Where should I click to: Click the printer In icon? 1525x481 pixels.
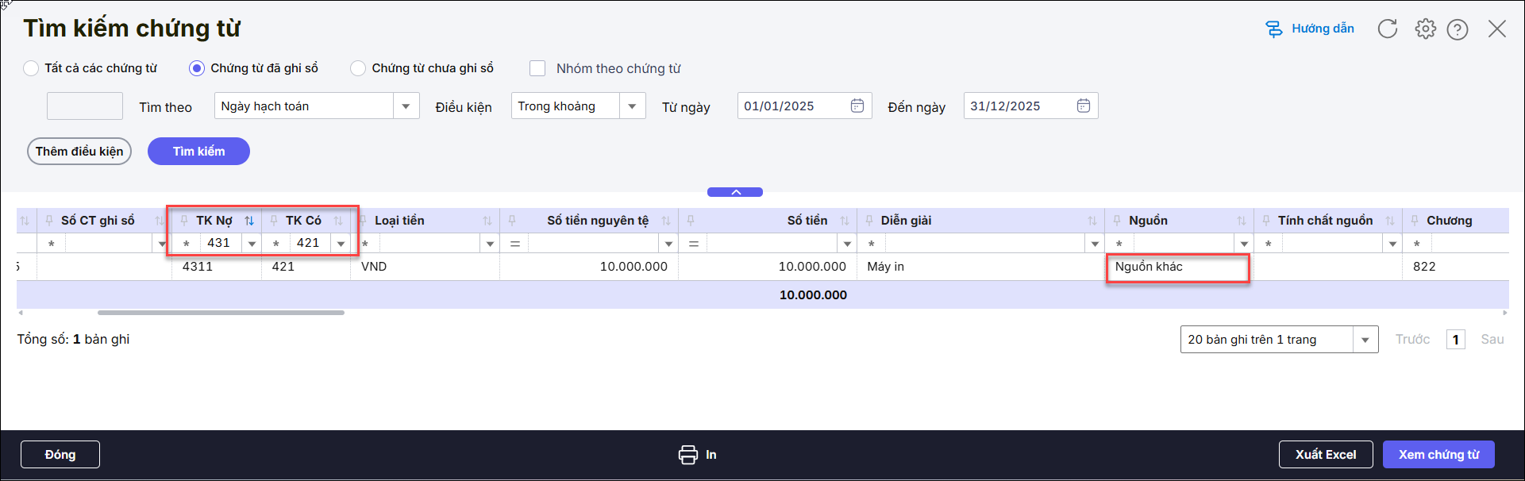coord(688,455)
